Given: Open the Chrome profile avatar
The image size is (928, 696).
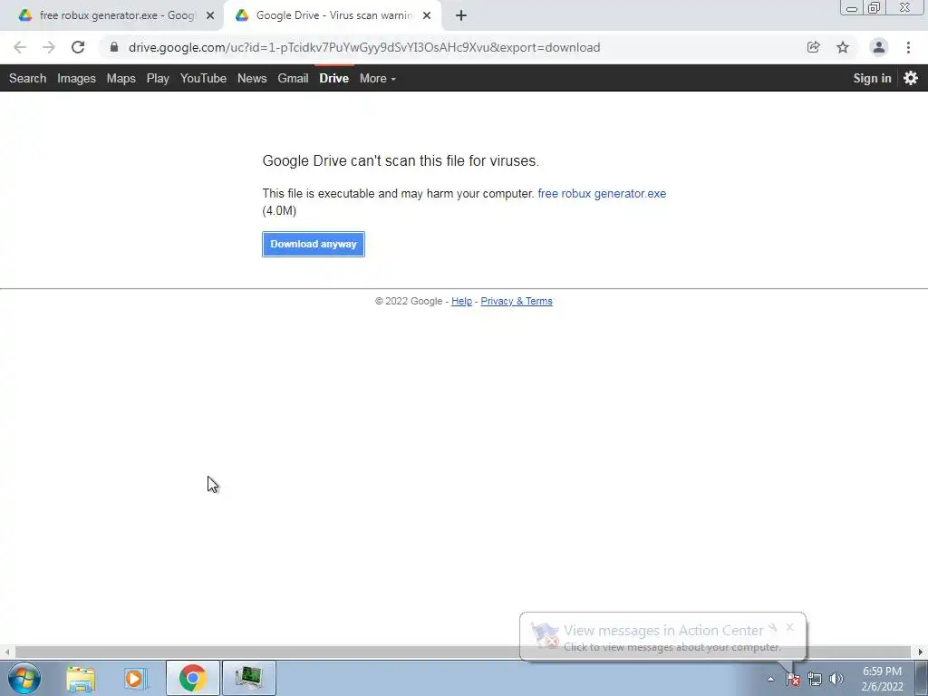Looking at the screenshot, I should coord(879,47).
